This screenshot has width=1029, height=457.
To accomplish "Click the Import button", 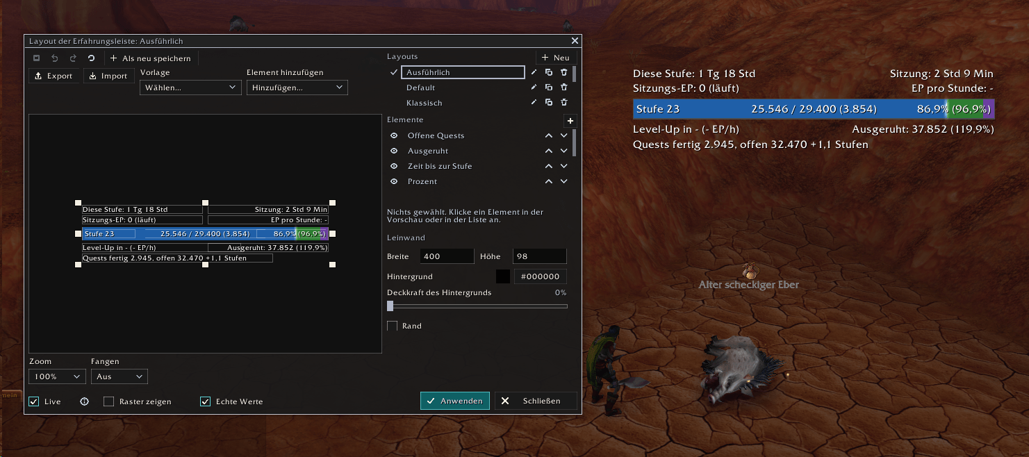I will [x=108, y=76].
